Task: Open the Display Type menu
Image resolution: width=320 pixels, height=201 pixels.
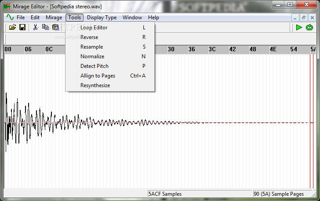Action: click(102, 18)
